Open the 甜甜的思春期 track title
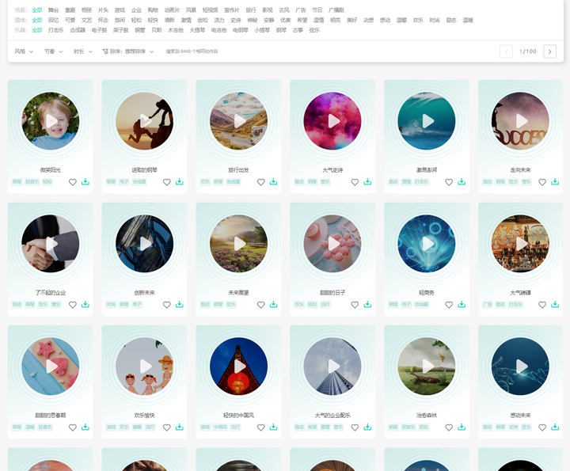 point(51,416)
